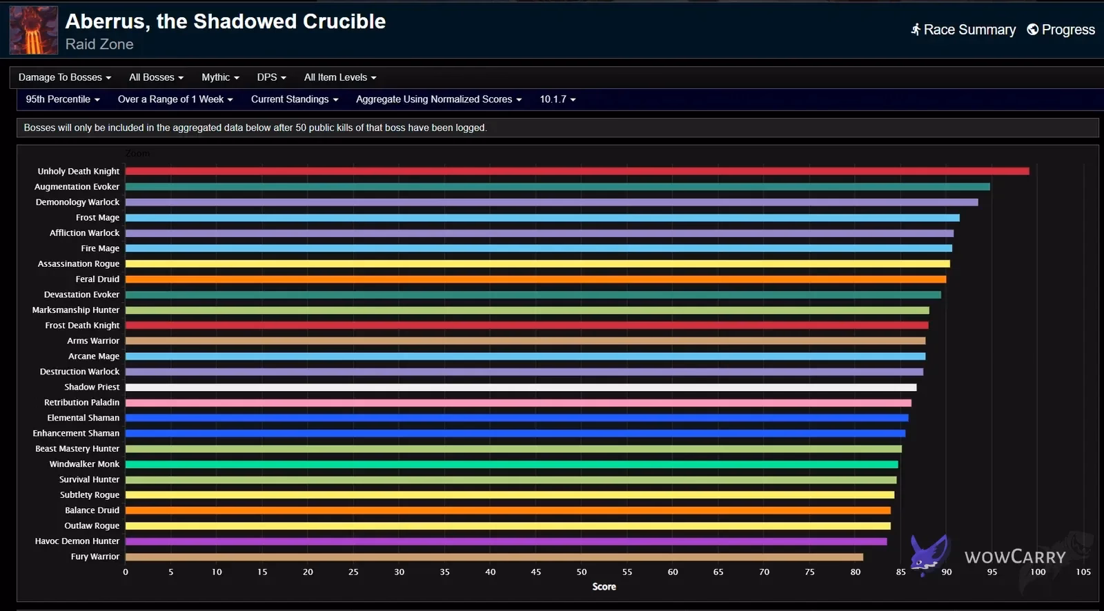Expand the All Item Levels dropdown

pos(340,77)
